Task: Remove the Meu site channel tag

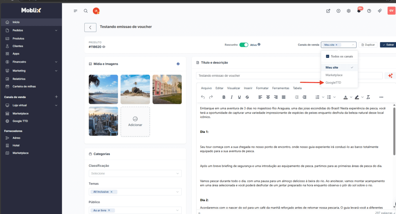Action: coord(336,45)
